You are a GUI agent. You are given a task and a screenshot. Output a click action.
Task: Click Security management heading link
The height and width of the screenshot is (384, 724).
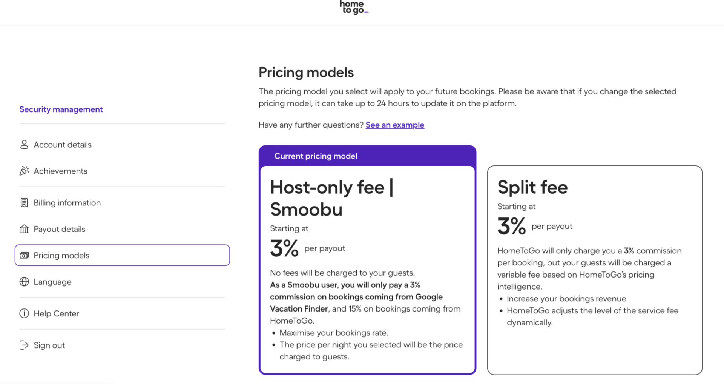(61, 109)
